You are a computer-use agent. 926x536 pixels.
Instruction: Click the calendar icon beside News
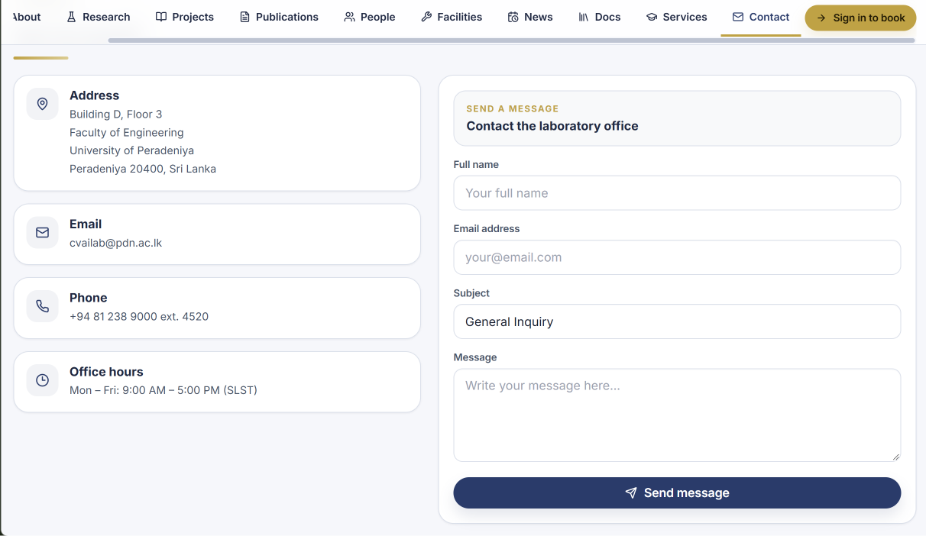point(513,17)
